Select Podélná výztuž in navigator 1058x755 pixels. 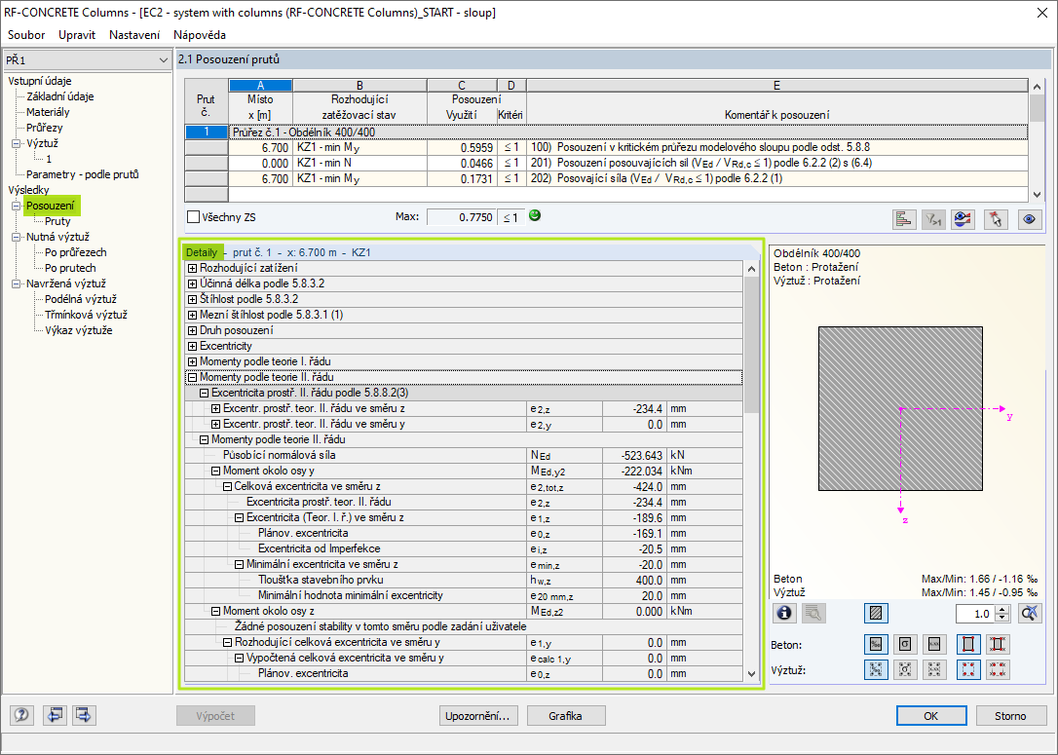point(81,299)
